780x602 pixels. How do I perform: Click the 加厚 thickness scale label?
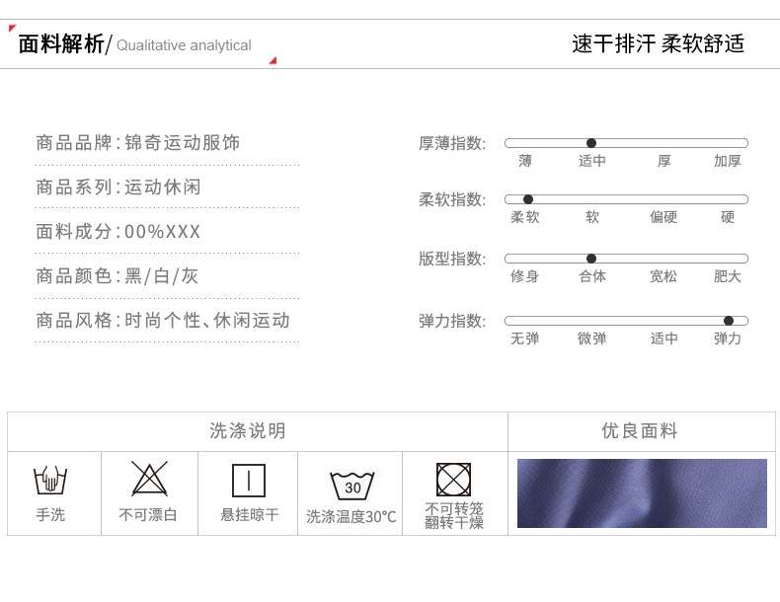[x=728, y=161]
